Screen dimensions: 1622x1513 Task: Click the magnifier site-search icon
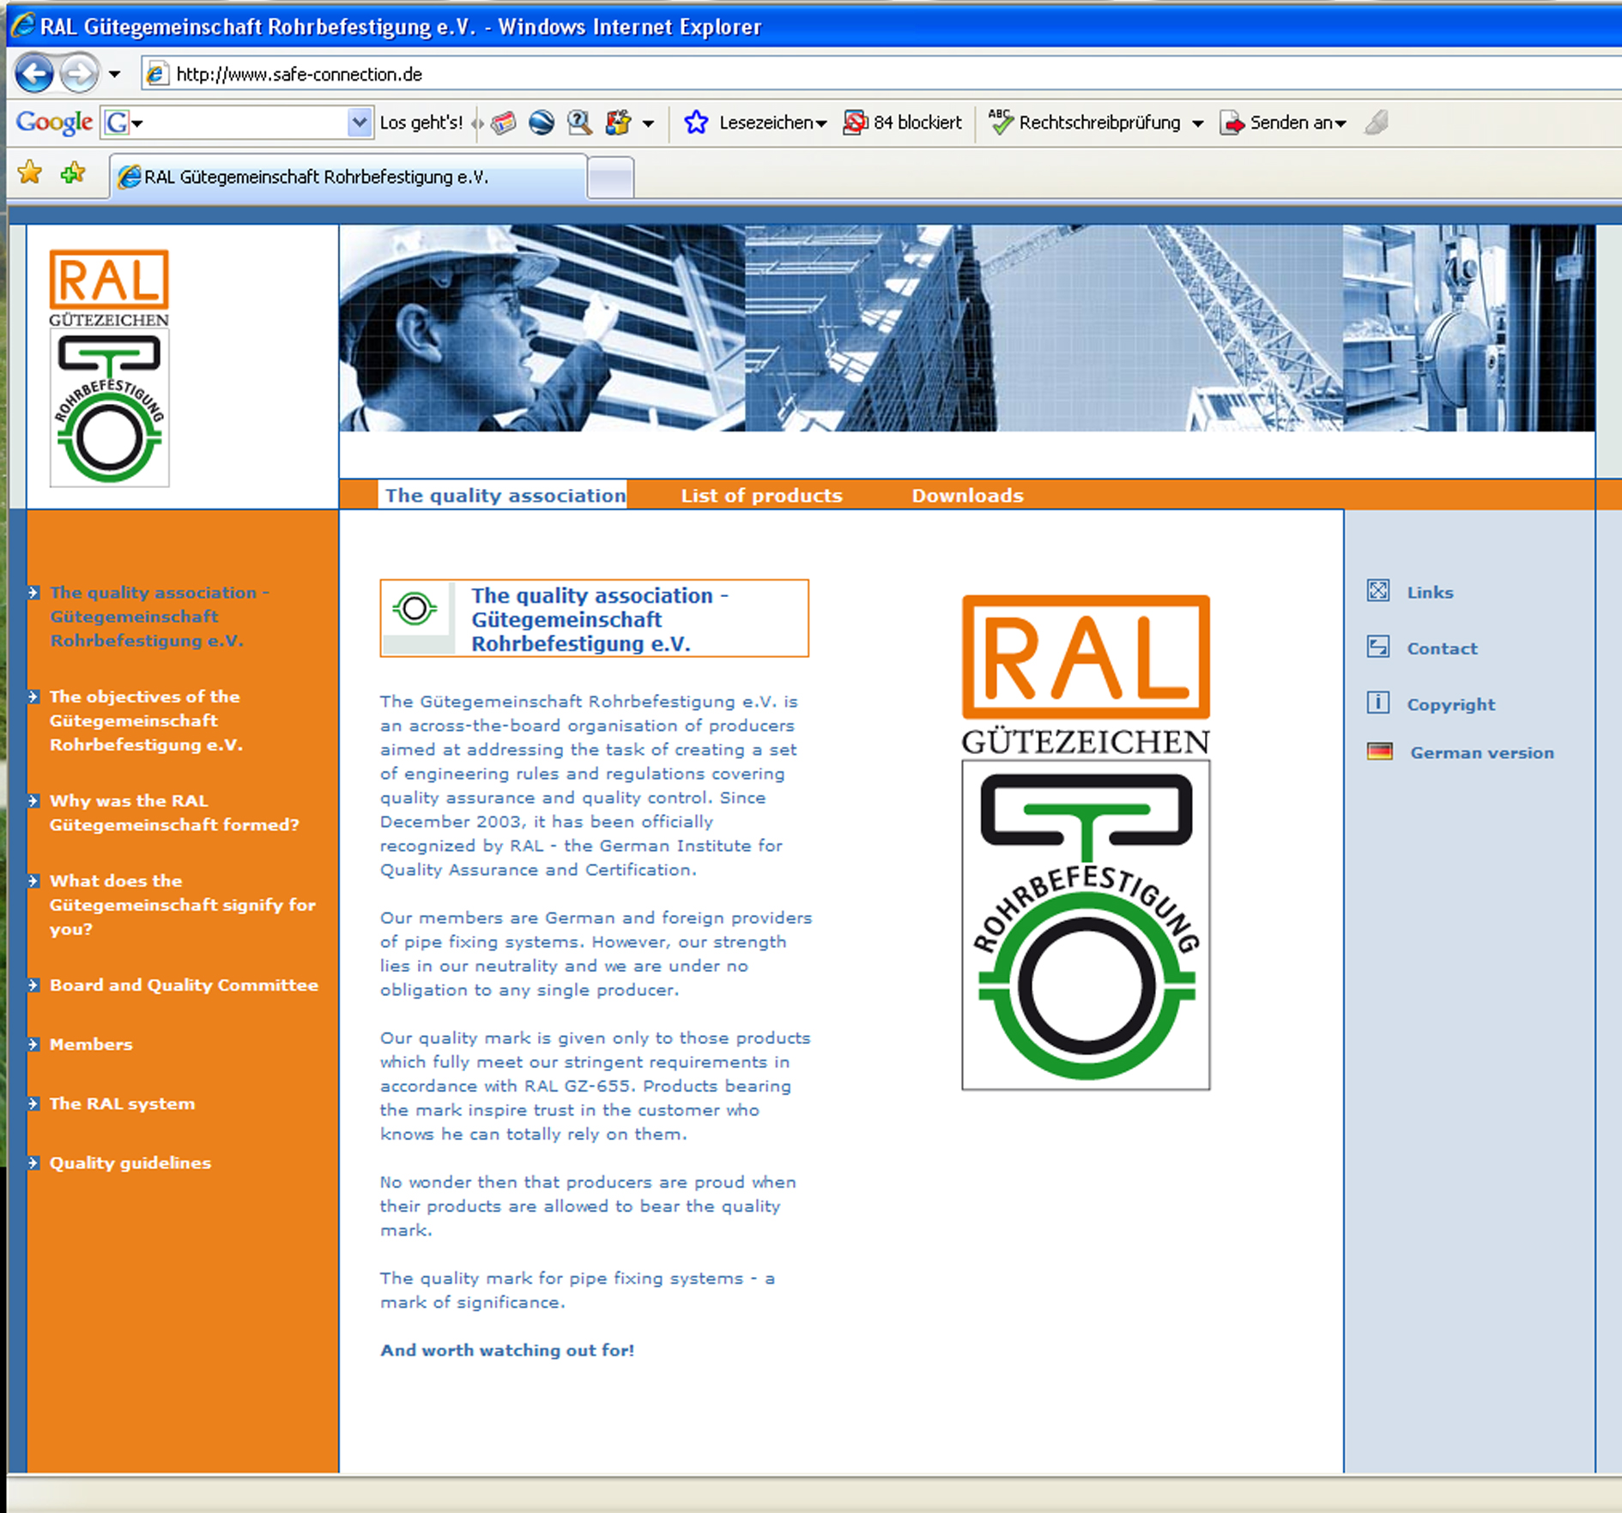[x=580, y=123]
